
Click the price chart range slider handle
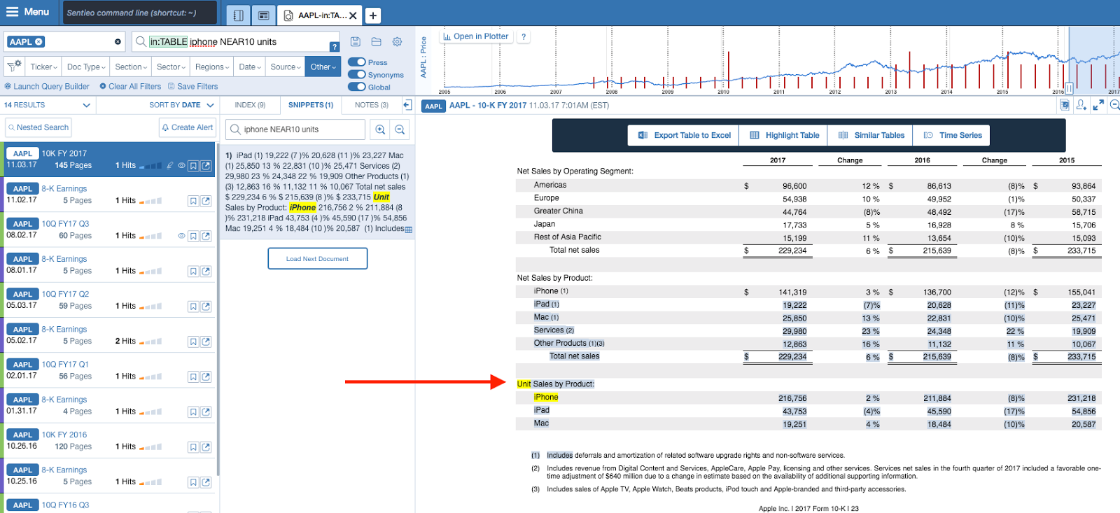1069,89
